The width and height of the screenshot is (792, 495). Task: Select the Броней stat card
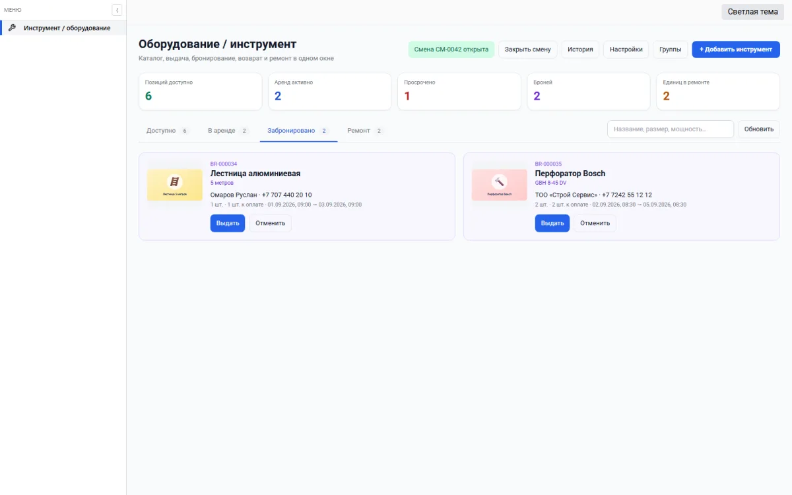pos(589,92)
